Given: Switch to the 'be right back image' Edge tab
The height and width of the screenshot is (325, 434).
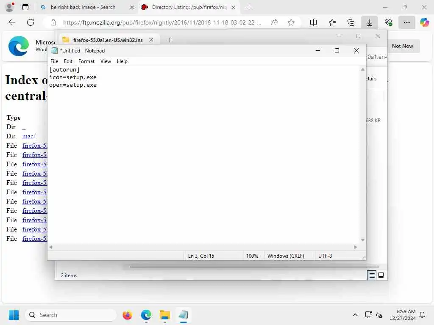Looking at the screenshot, I should pos(83,7).
